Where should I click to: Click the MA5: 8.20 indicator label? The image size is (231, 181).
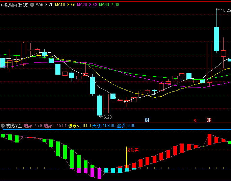(44, 5)
